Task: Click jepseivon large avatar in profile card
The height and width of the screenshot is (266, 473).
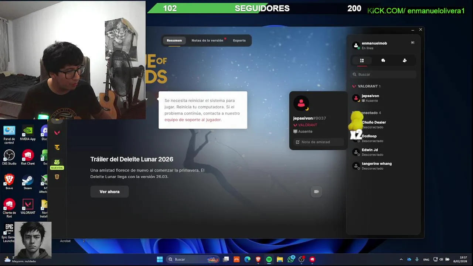Action: (x=301, y=103)
